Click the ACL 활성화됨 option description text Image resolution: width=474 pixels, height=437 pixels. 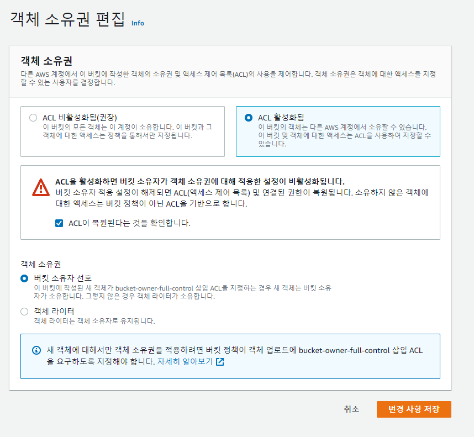(x=345, y=135)
